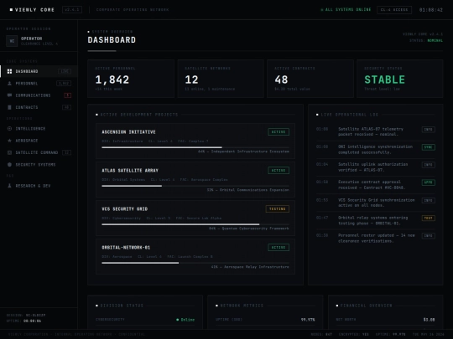Click TEST tag on orbital relay log
This screenshot has height=339, width=453.
coord(429,218)
